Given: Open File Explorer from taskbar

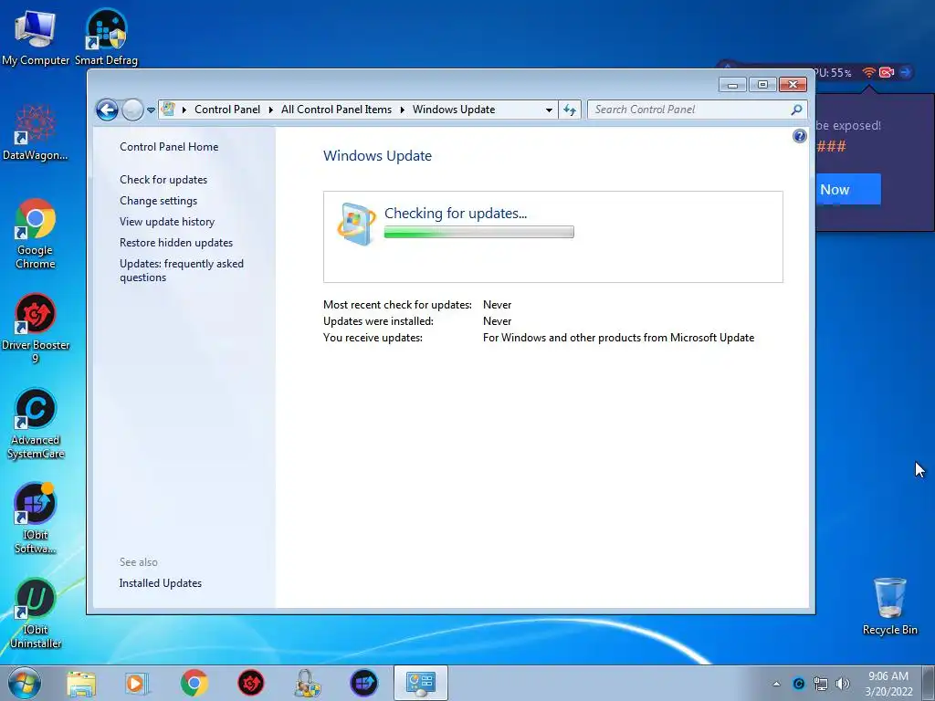Looking at the screenshot, I should 81,683.
